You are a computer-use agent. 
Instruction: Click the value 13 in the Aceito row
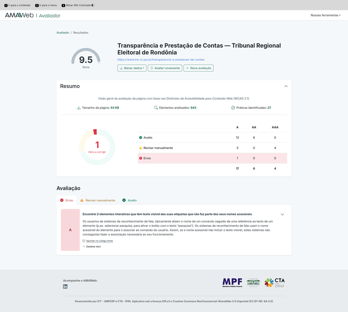coord(237,138)
